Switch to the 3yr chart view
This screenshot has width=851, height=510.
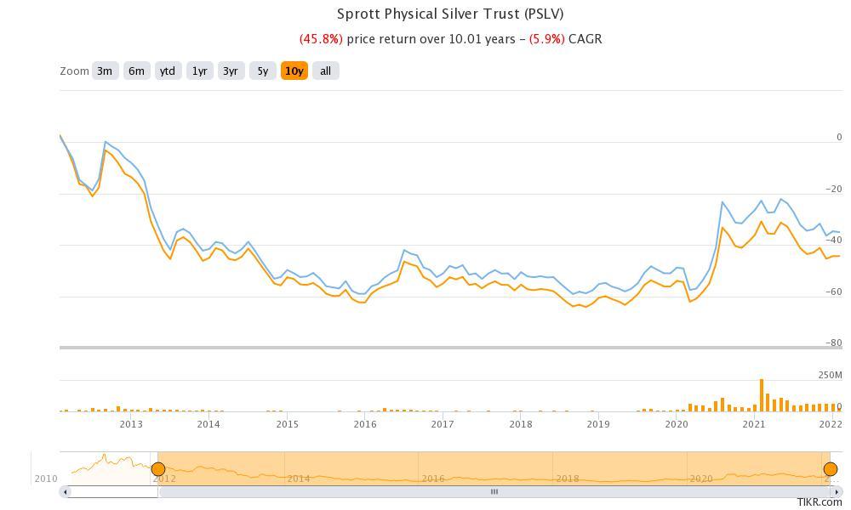[x=230, y=71]
